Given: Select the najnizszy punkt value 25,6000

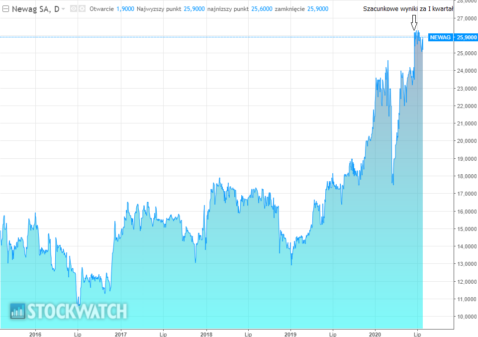Looking at the screenshot, I should click(x=262, y=9).
